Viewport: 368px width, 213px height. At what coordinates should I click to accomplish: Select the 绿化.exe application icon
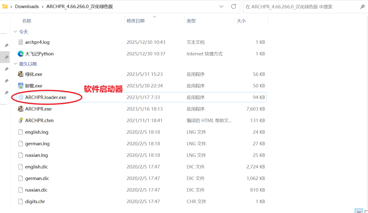(x=21, y=74)
